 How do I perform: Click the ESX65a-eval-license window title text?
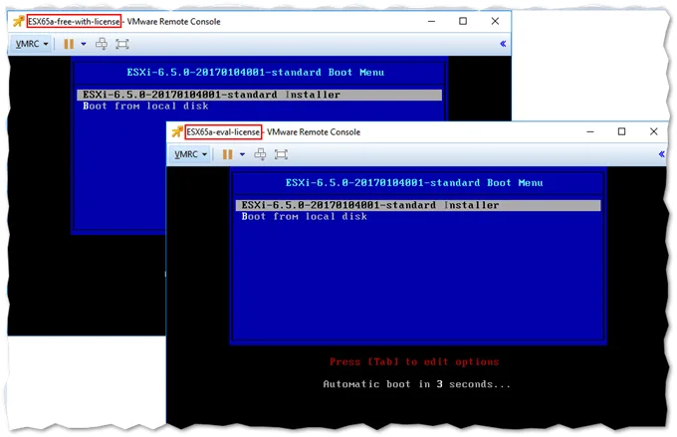(x=274, y=132)
